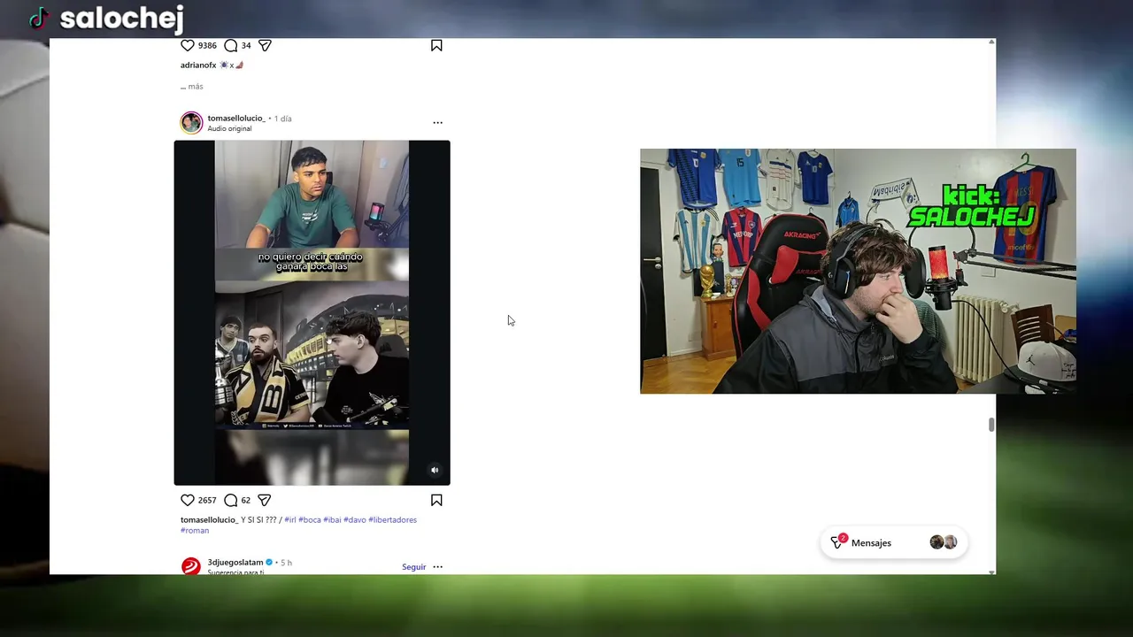
Task: Expand the caption with '... más'
Action: [192, 87]
